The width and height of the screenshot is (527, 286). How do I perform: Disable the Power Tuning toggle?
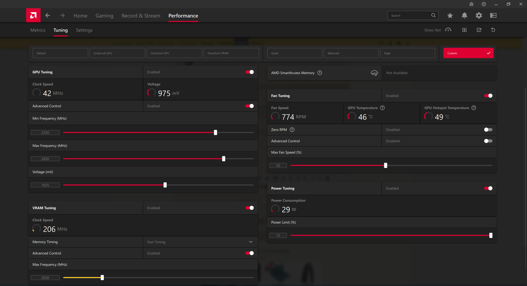click(x=488, y=188)
